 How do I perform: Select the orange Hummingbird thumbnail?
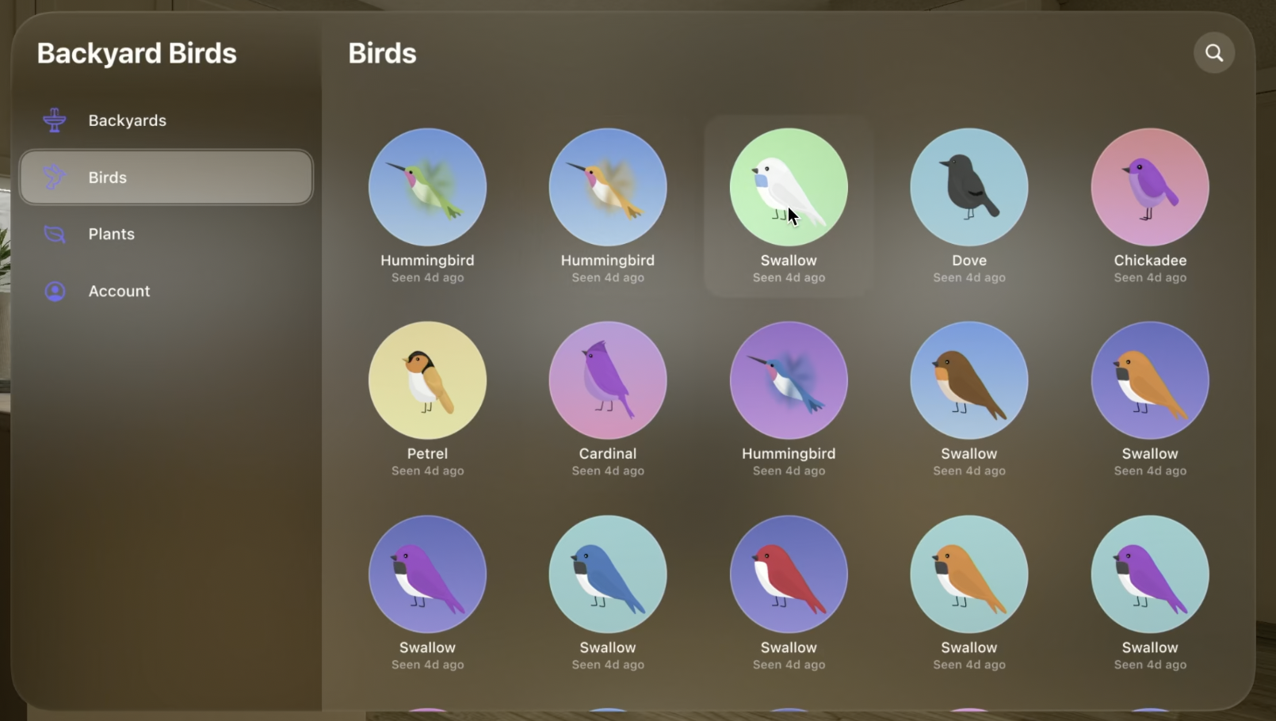pyautogui.click(x=608, y=187)
